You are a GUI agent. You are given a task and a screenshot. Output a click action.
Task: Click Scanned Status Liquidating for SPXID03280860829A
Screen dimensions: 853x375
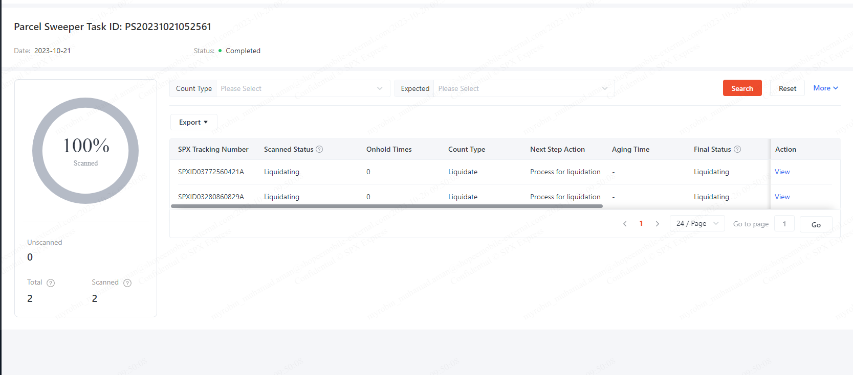pyautogui.click(x=281, y=197)
